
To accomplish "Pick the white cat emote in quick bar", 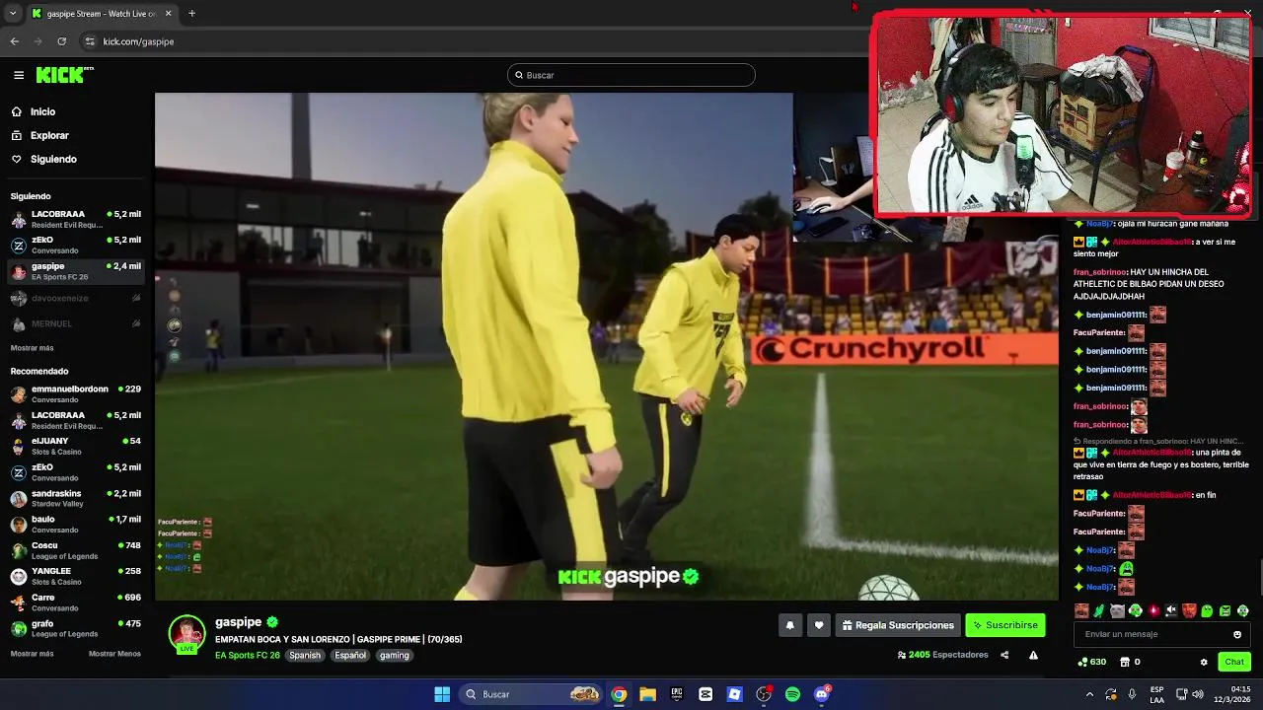I will [x=1117, y=610].
